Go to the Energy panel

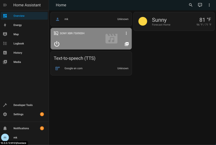click(x=18, y=25)
